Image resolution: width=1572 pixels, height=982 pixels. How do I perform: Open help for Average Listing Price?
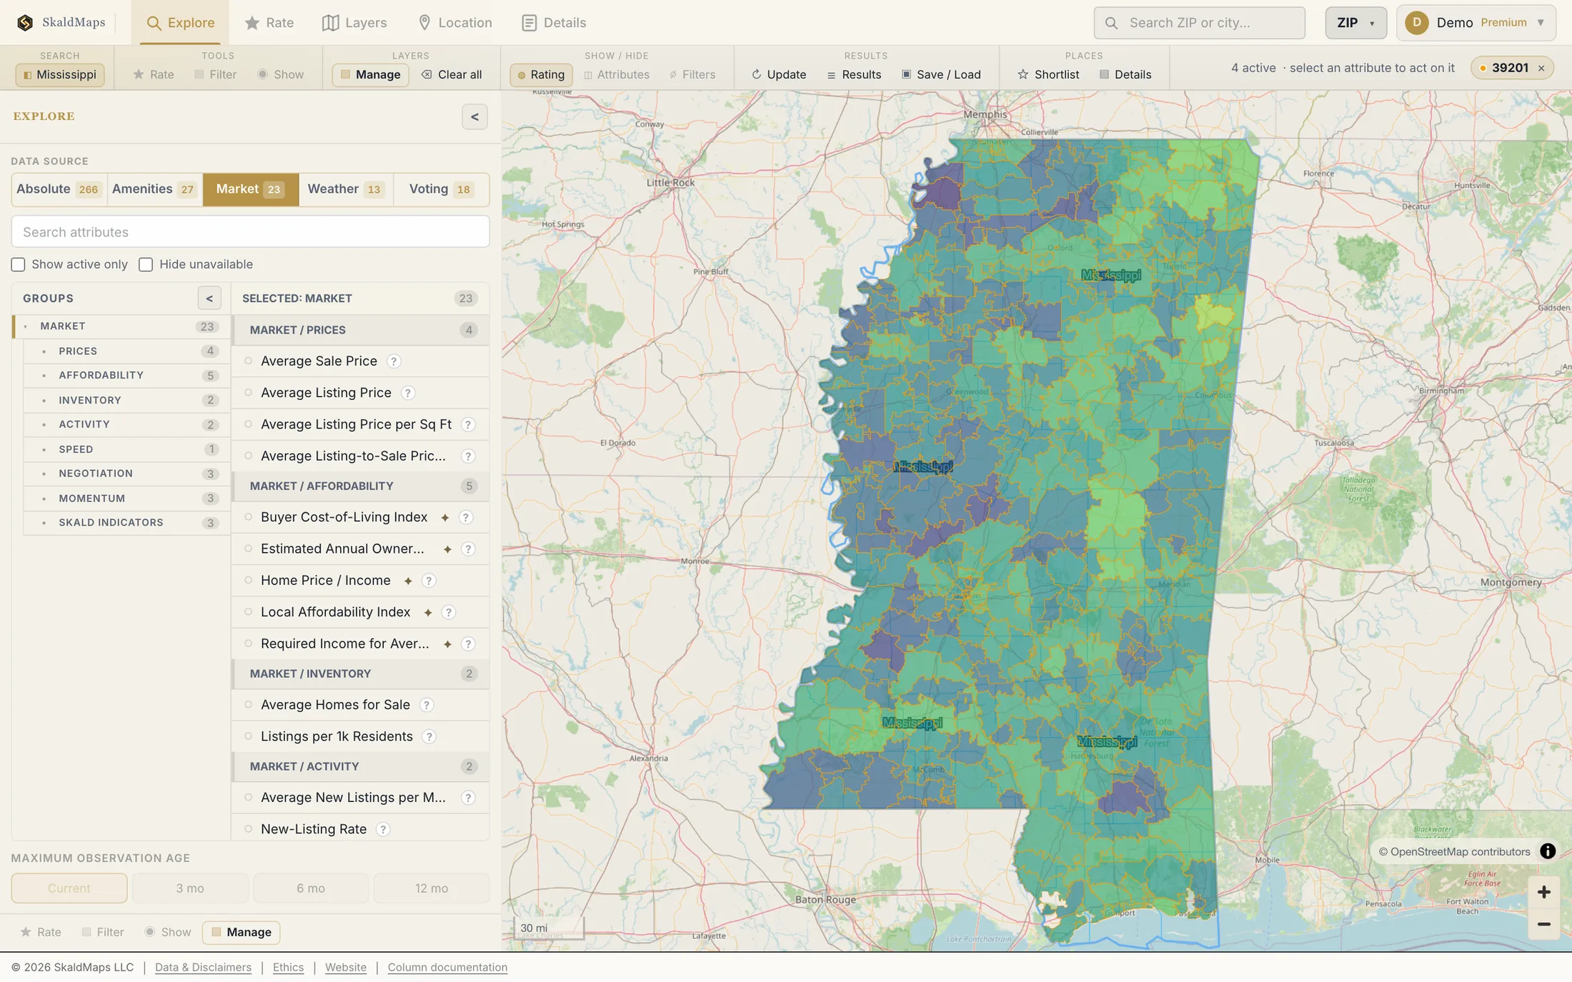click(408, 393)
